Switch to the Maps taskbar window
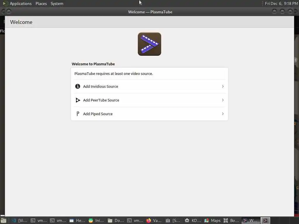299x224 pixels. tap(213, 220)
